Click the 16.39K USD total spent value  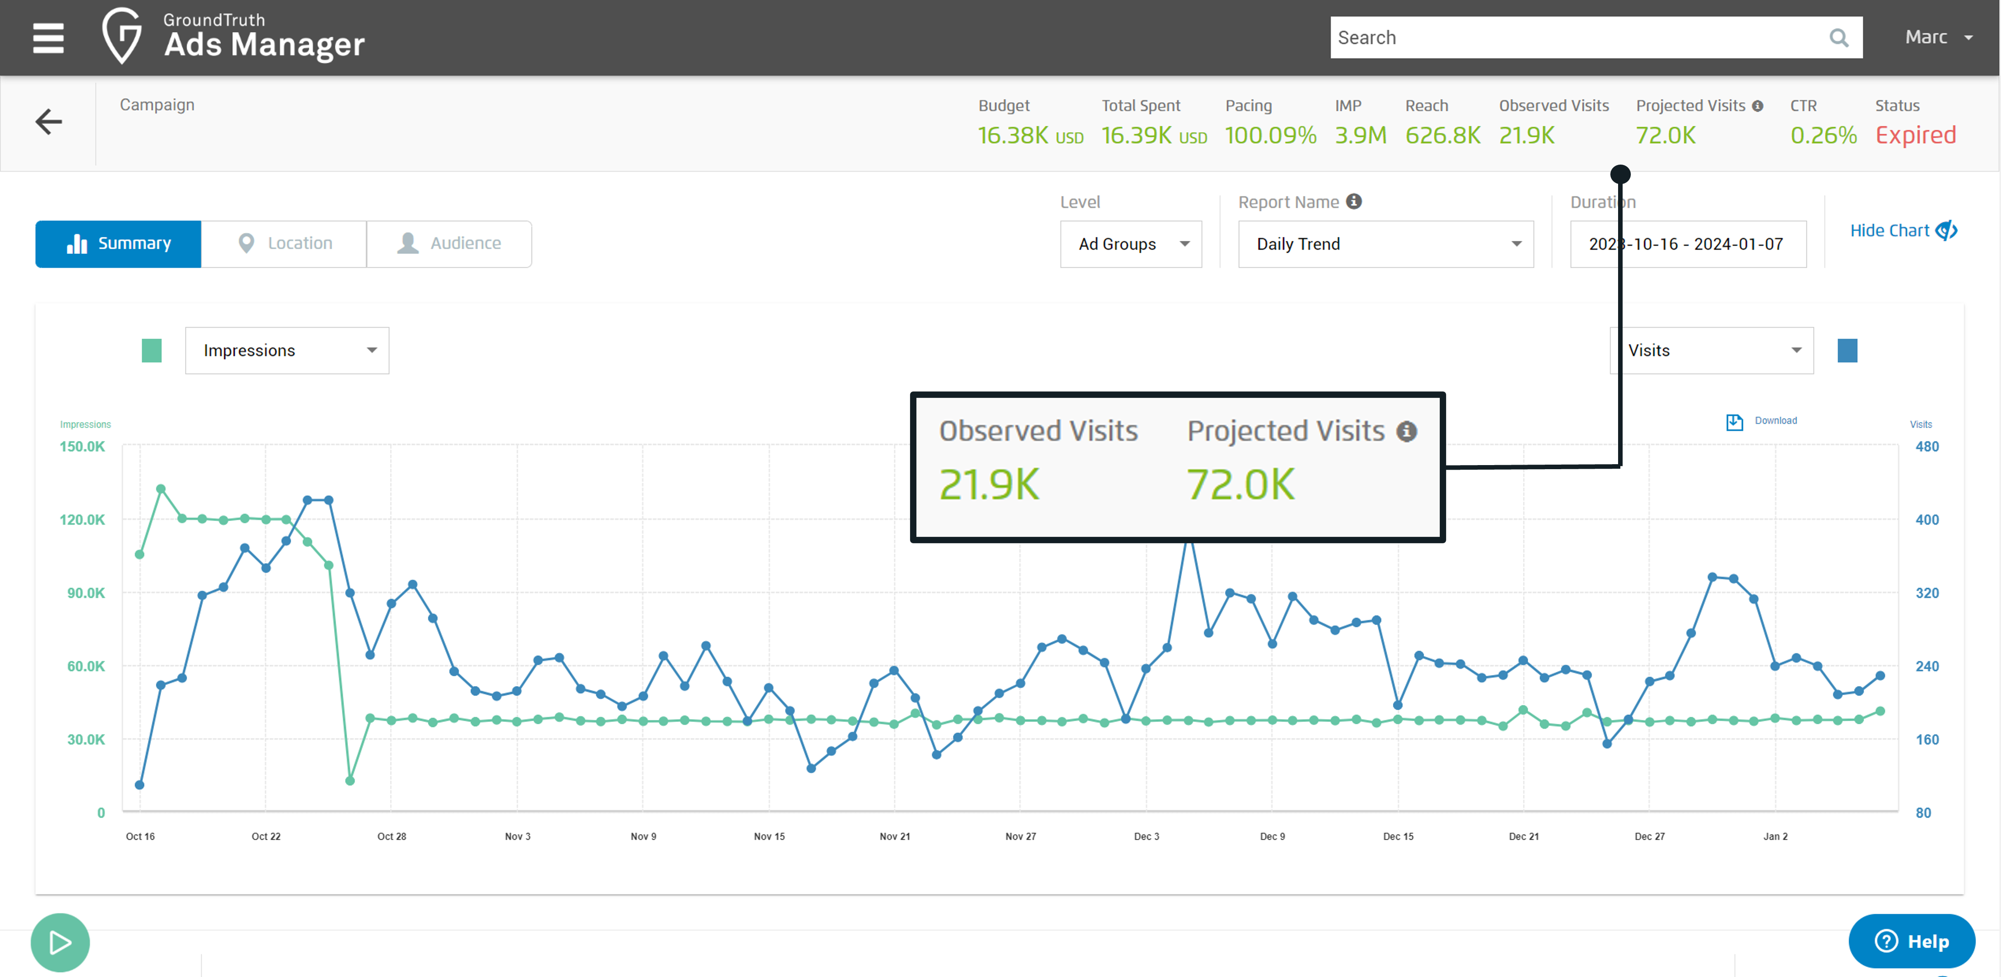point(1154,135)
